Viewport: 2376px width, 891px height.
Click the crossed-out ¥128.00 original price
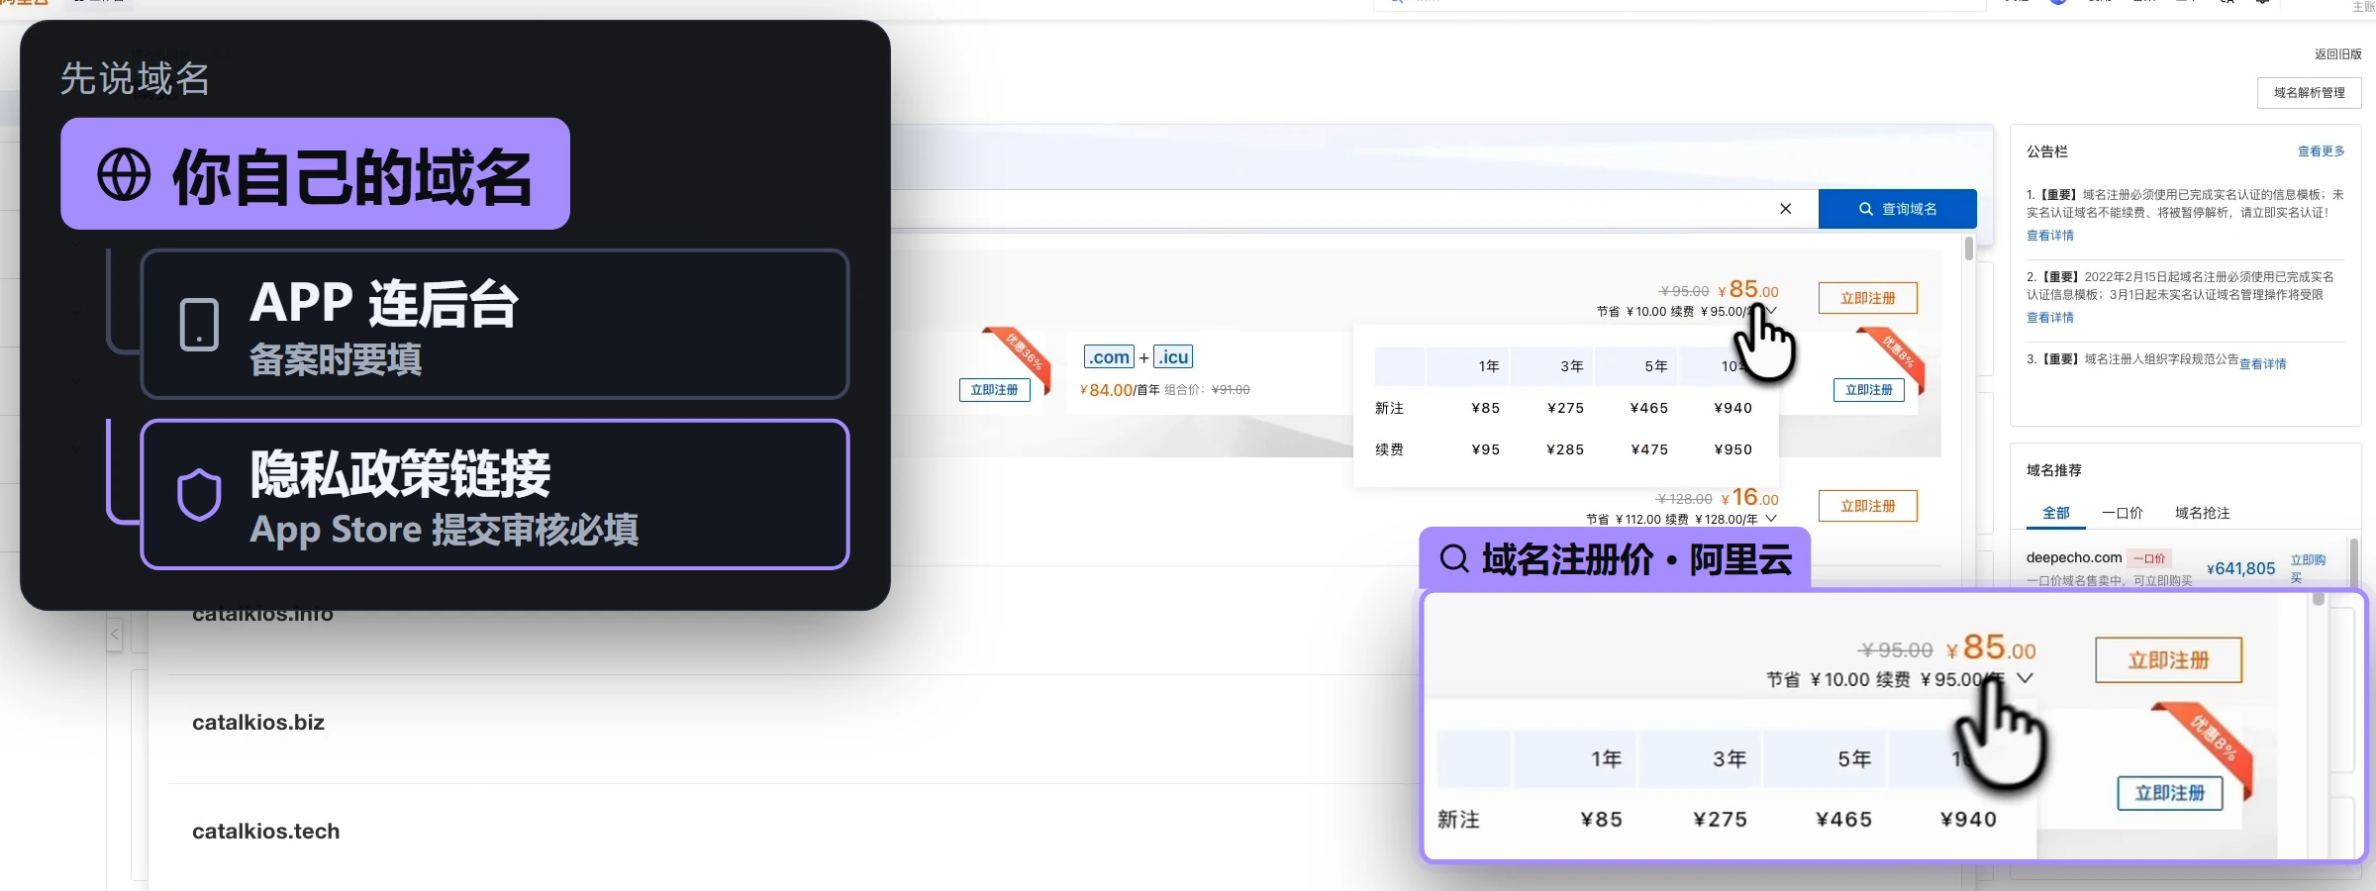coord(1684,499)
